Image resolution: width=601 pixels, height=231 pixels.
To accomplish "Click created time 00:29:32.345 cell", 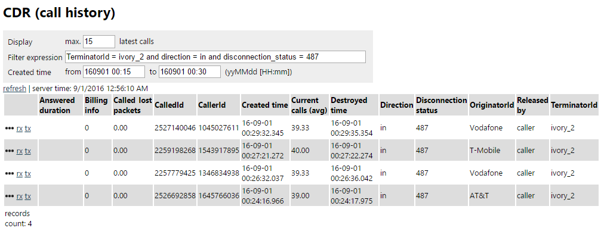I will tap(265, 128).
